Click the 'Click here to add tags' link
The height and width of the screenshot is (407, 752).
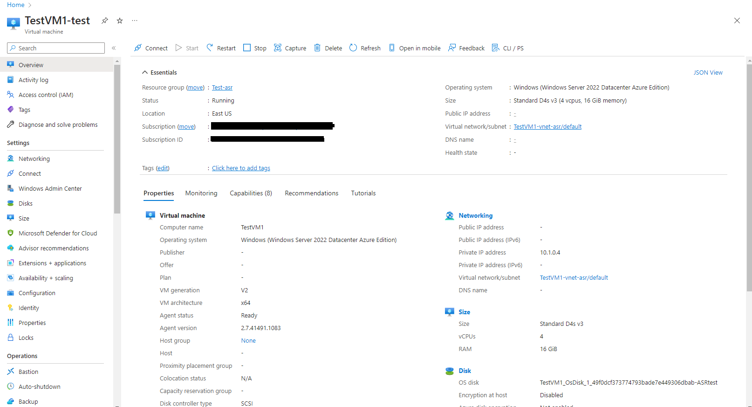pyautogui.click(x=241, y=168)
